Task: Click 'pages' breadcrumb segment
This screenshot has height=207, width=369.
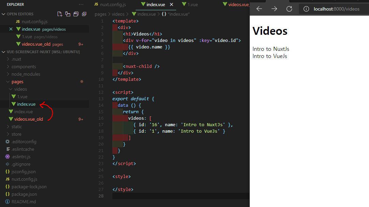Action: point(101,14)
